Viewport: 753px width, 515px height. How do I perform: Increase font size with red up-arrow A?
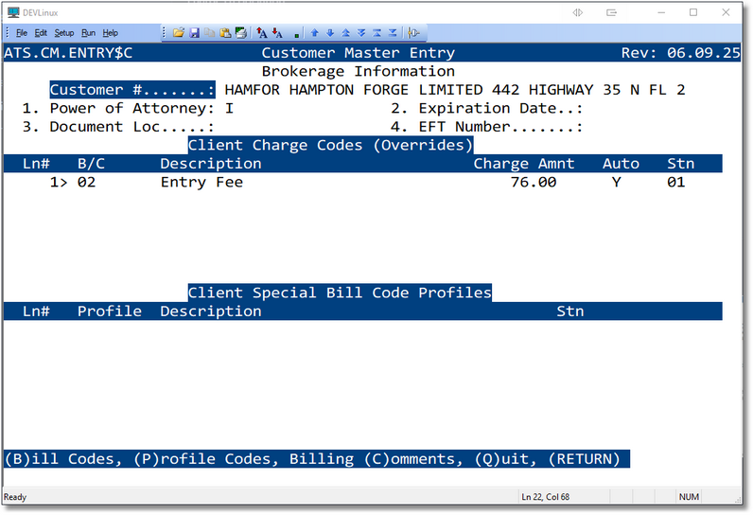point(262,33)
